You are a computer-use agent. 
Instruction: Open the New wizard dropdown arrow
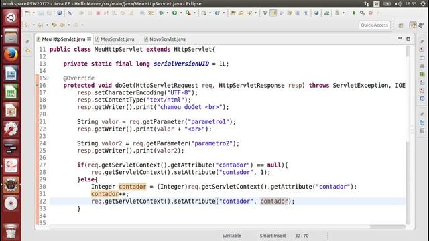(x=34, y=13)
